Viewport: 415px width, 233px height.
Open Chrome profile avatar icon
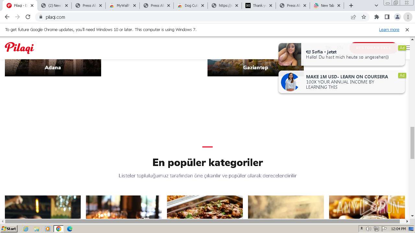tap(397, 17)
